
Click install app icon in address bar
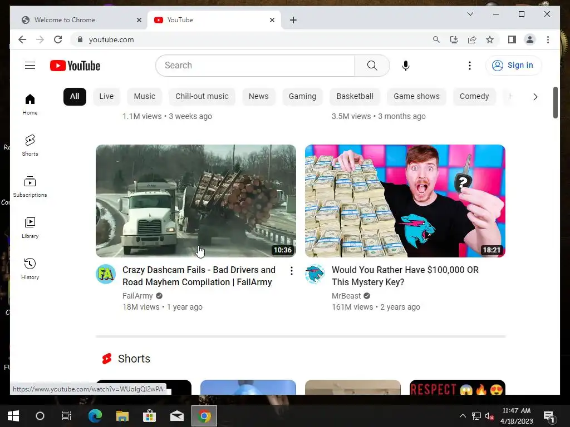454,39
